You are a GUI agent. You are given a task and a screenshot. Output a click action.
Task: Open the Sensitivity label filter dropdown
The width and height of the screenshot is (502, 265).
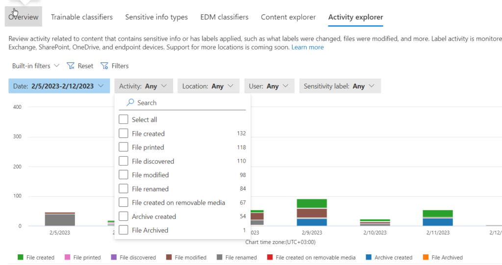[x=339, y=86]
